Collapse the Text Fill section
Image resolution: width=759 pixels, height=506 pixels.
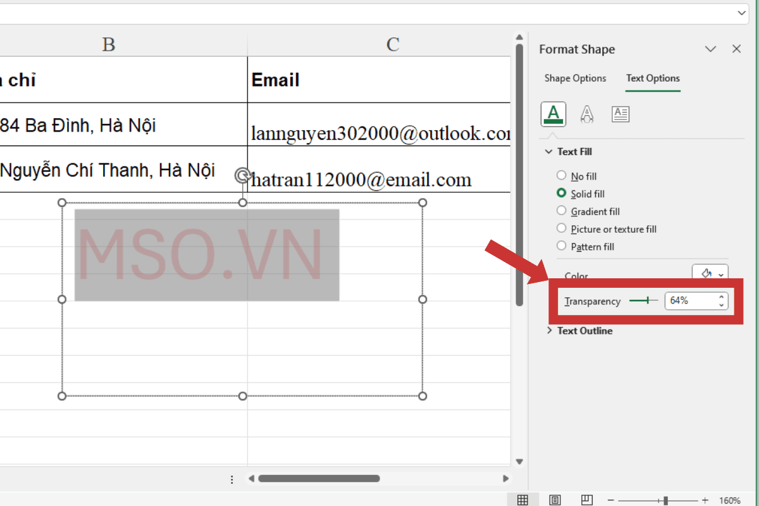click(549, 151)
